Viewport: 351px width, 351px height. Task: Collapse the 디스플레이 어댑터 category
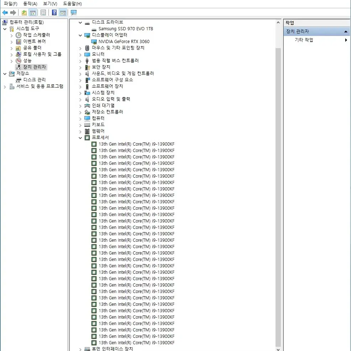coord(80,35)
